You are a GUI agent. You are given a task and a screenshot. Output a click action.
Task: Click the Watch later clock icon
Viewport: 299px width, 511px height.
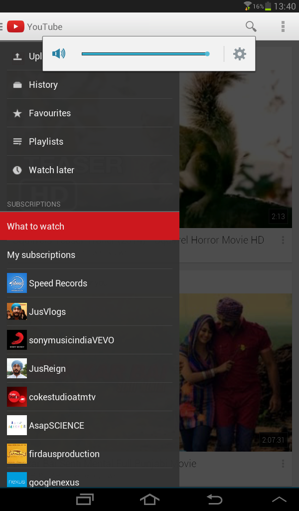[17, 170]
